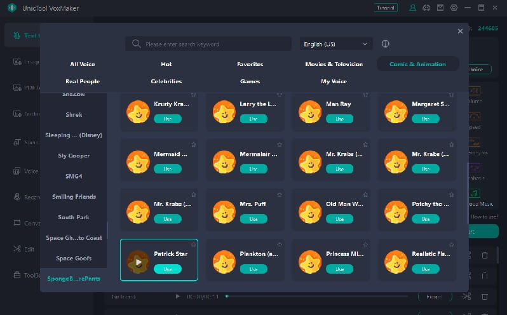Click the Tutorial button
The height and width of the screenshot is (315, 507).
coord(386,8)
